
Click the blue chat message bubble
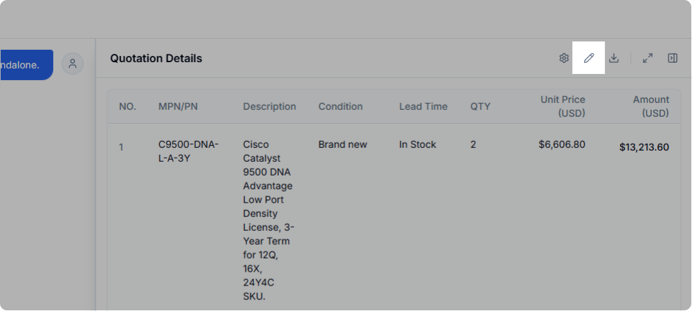coord(26,64)
